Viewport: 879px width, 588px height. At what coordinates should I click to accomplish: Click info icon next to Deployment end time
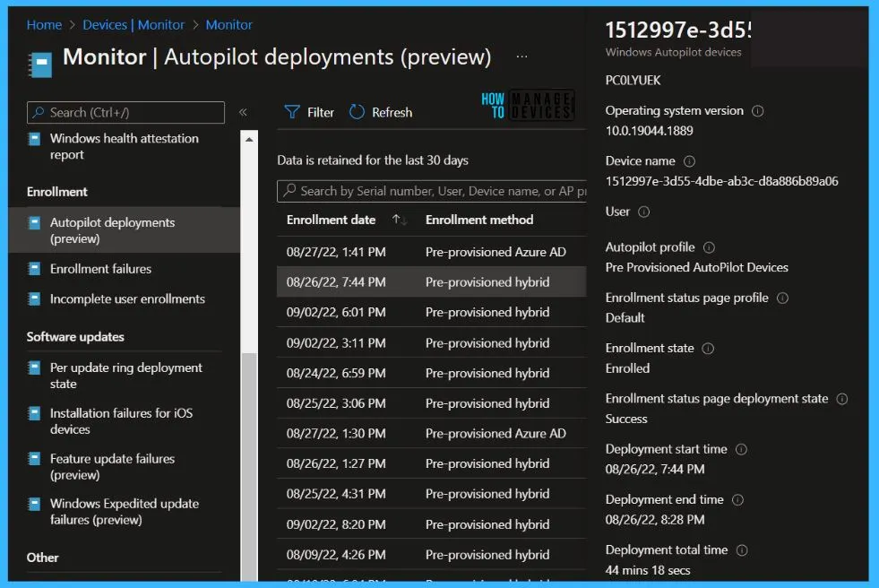(x=737, y=500)
